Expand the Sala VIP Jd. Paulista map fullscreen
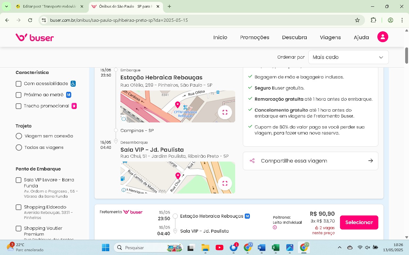Viewport: 409px width, 255px height. pyautogui.click(x=225, y=183)
